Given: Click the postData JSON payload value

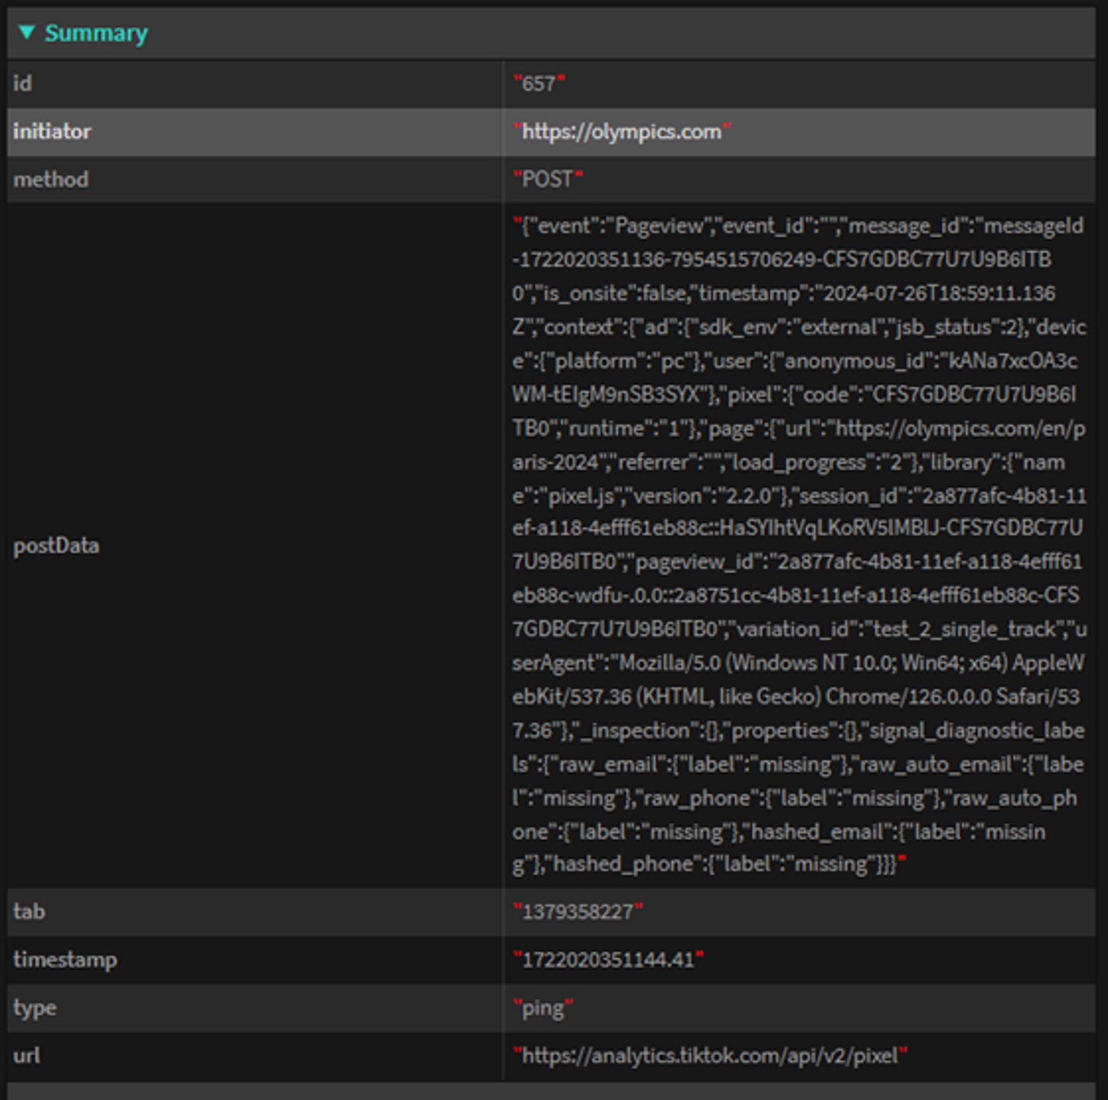Looking at the screenshot, I should [x=799, y=545].
